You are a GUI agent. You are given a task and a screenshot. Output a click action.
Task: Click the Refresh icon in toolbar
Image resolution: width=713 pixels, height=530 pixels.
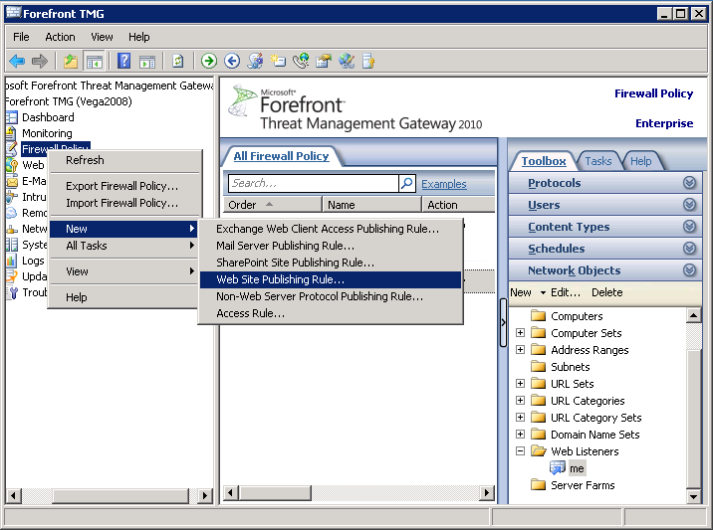177,61
